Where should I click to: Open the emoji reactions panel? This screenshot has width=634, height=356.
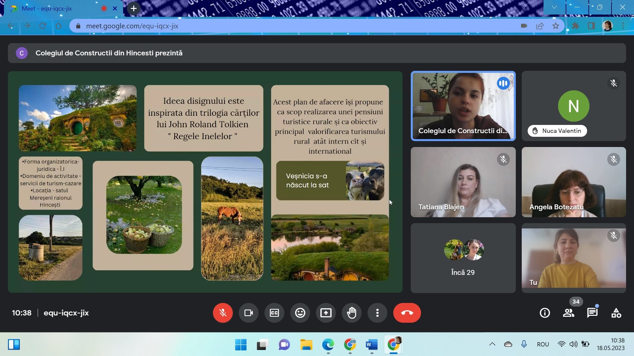point(300,313)
